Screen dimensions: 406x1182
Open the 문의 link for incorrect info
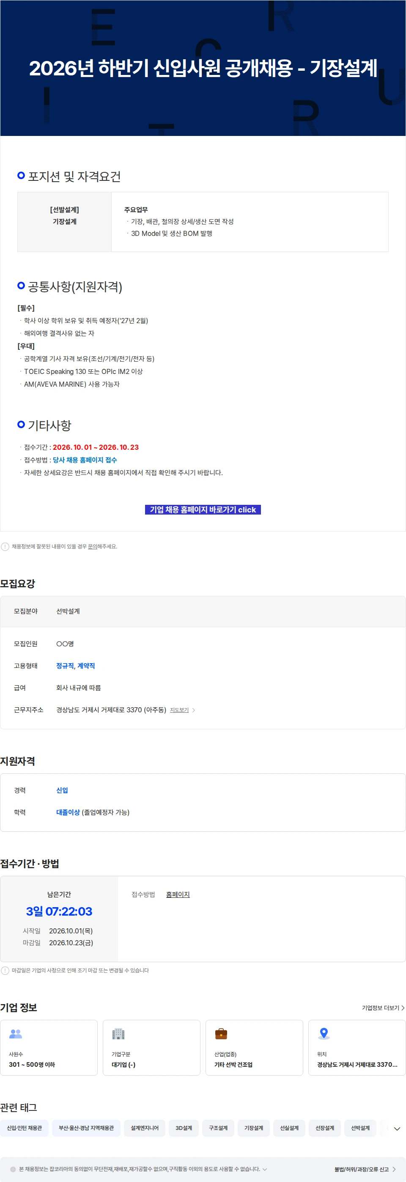point(92,546)
